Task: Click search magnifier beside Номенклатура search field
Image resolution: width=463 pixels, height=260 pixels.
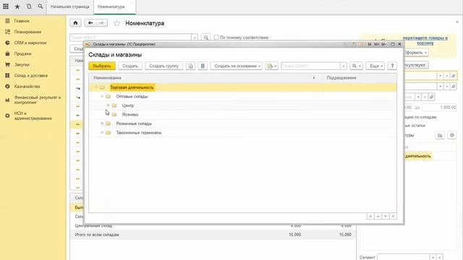Action: [x=205, y=38]
